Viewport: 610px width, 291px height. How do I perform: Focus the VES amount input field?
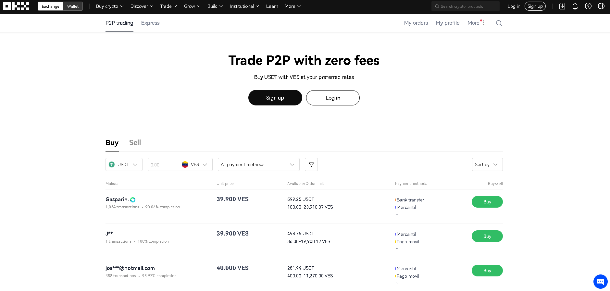[x=164, y=164]
